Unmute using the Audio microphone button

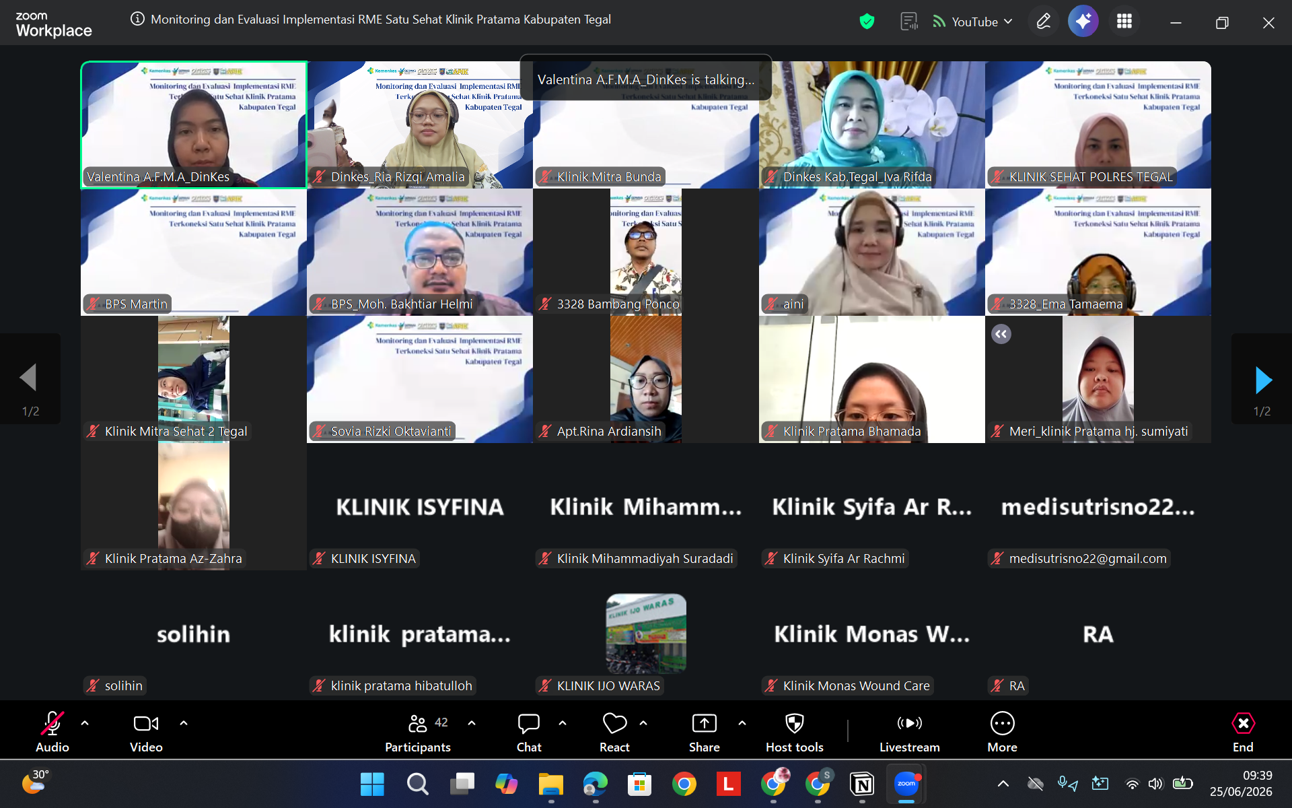52,732
